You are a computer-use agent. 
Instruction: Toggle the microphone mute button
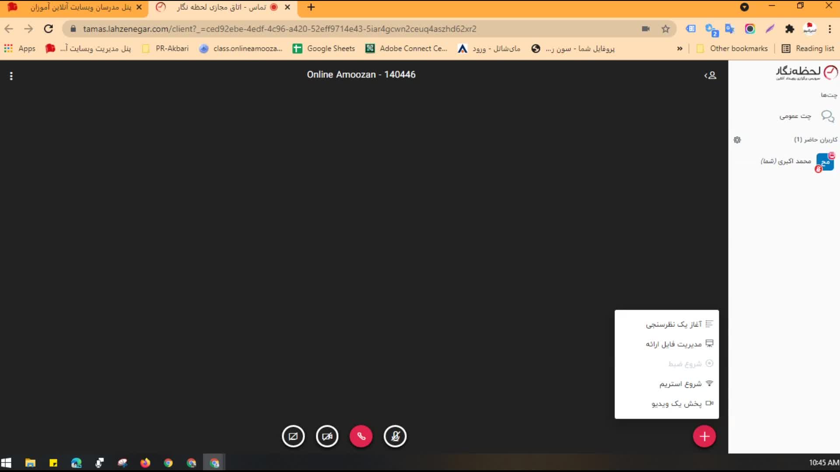[x=395, y=436]
